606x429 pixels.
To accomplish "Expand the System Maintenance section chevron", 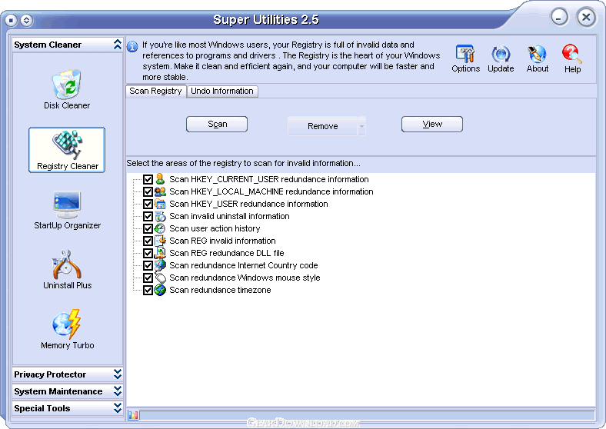I will tap(118, 391).
